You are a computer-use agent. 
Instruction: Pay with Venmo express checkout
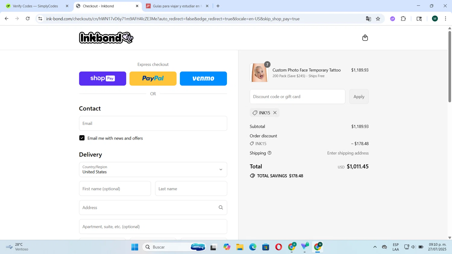pyautogui.click(x=203, y=79)
